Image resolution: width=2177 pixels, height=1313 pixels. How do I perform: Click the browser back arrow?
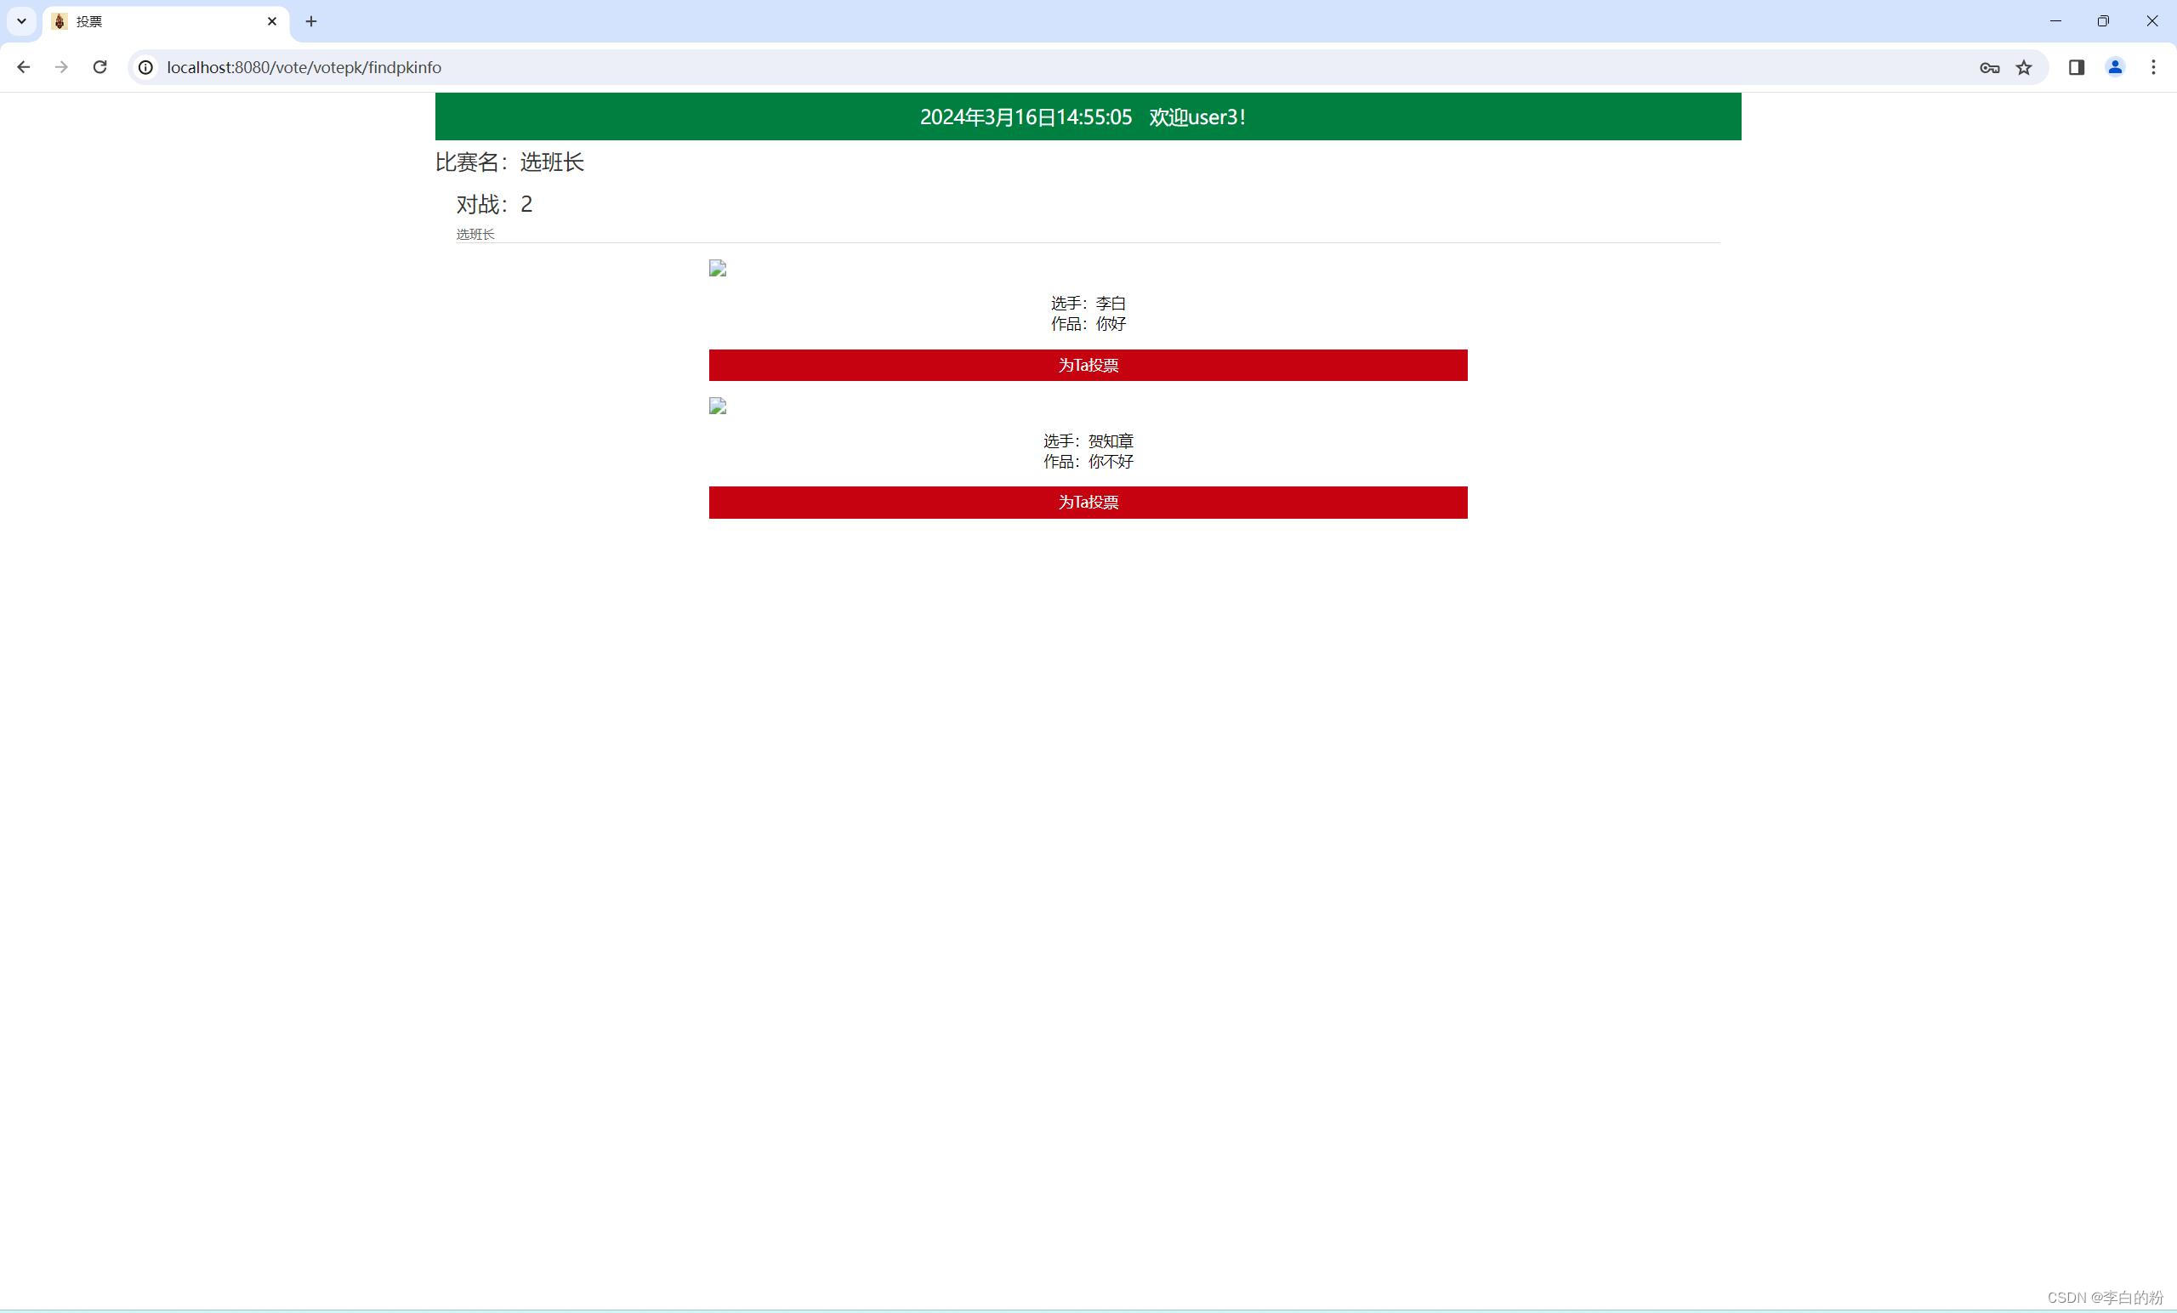[x=24, y=67]
